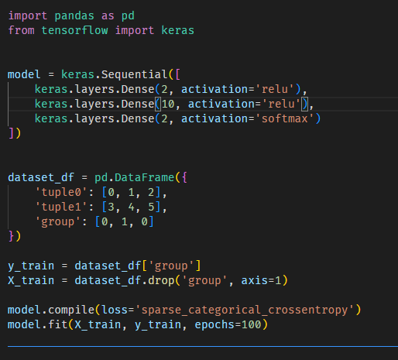Click the 'tuple0' dictionary key

(x=61, y=192)
